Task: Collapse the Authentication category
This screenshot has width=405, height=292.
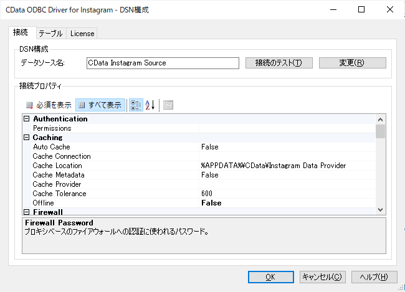Action: 26,119
